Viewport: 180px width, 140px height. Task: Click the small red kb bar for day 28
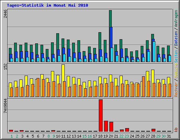(x=153, y=130)
